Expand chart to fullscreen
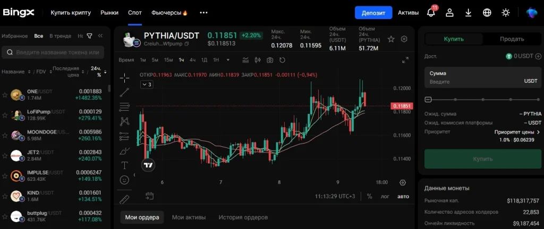This screenshot has width=544, height=229. [405, 60]
